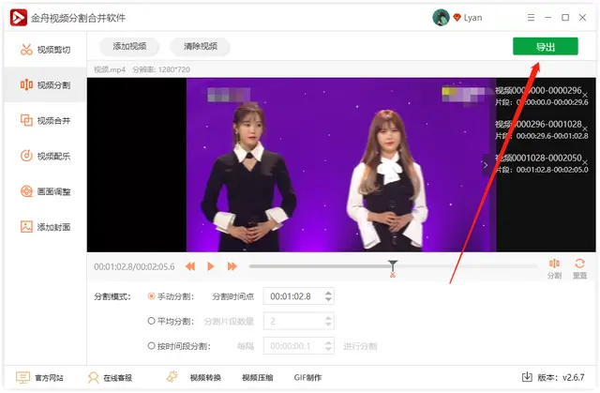Viewport: 600px width, 393px height.
Task: Switch to 视频合并 in sidebar
Action: 44,120
